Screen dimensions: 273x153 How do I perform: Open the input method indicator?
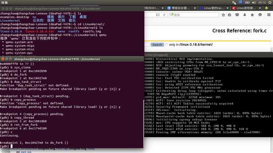240,2
